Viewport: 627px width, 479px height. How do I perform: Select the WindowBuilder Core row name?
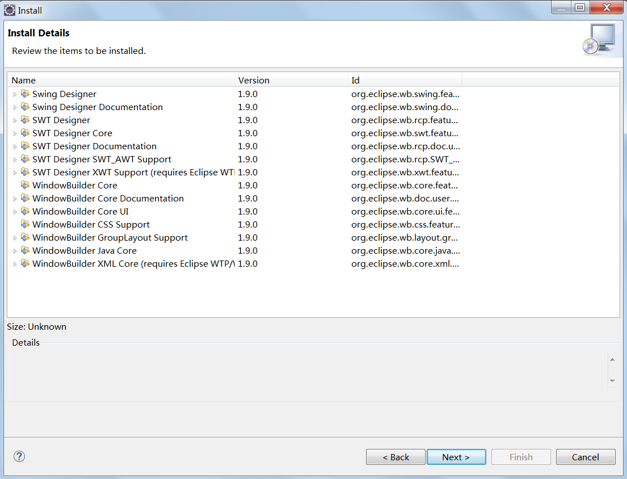75,185
